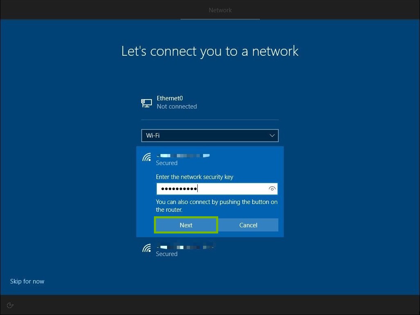Cancel the network security key entry
This screenshot has height=315, width=420.
[x=248, y=225]
